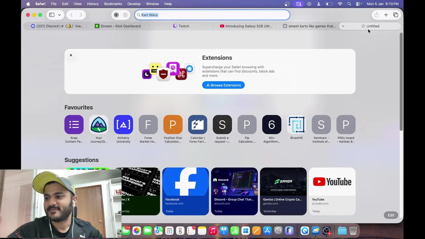This screenshot has height=239, width=425.
Task: Click the Edit button on start page
Action: pyautogui.click(x=391, y=215)
